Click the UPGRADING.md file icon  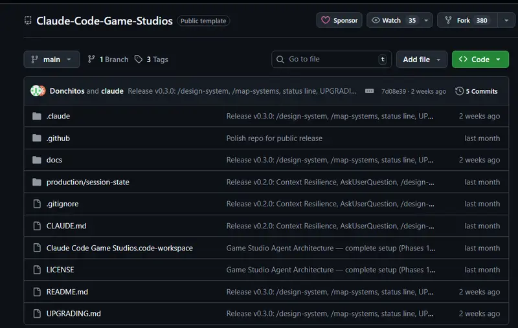[37, 314]
